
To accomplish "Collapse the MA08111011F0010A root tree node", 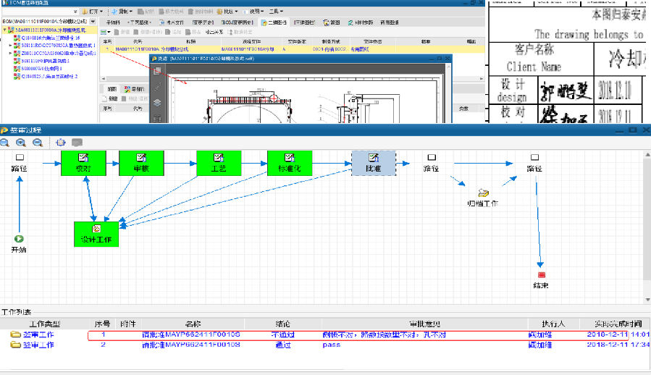I will pos(4,30).
